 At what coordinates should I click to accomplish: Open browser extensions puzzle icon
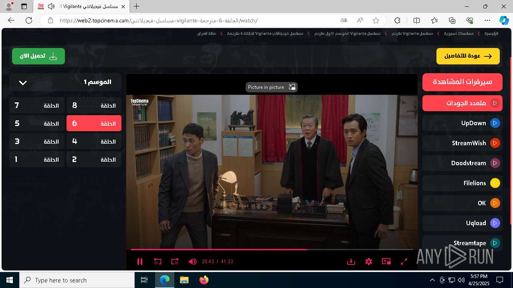pos(397,20)
